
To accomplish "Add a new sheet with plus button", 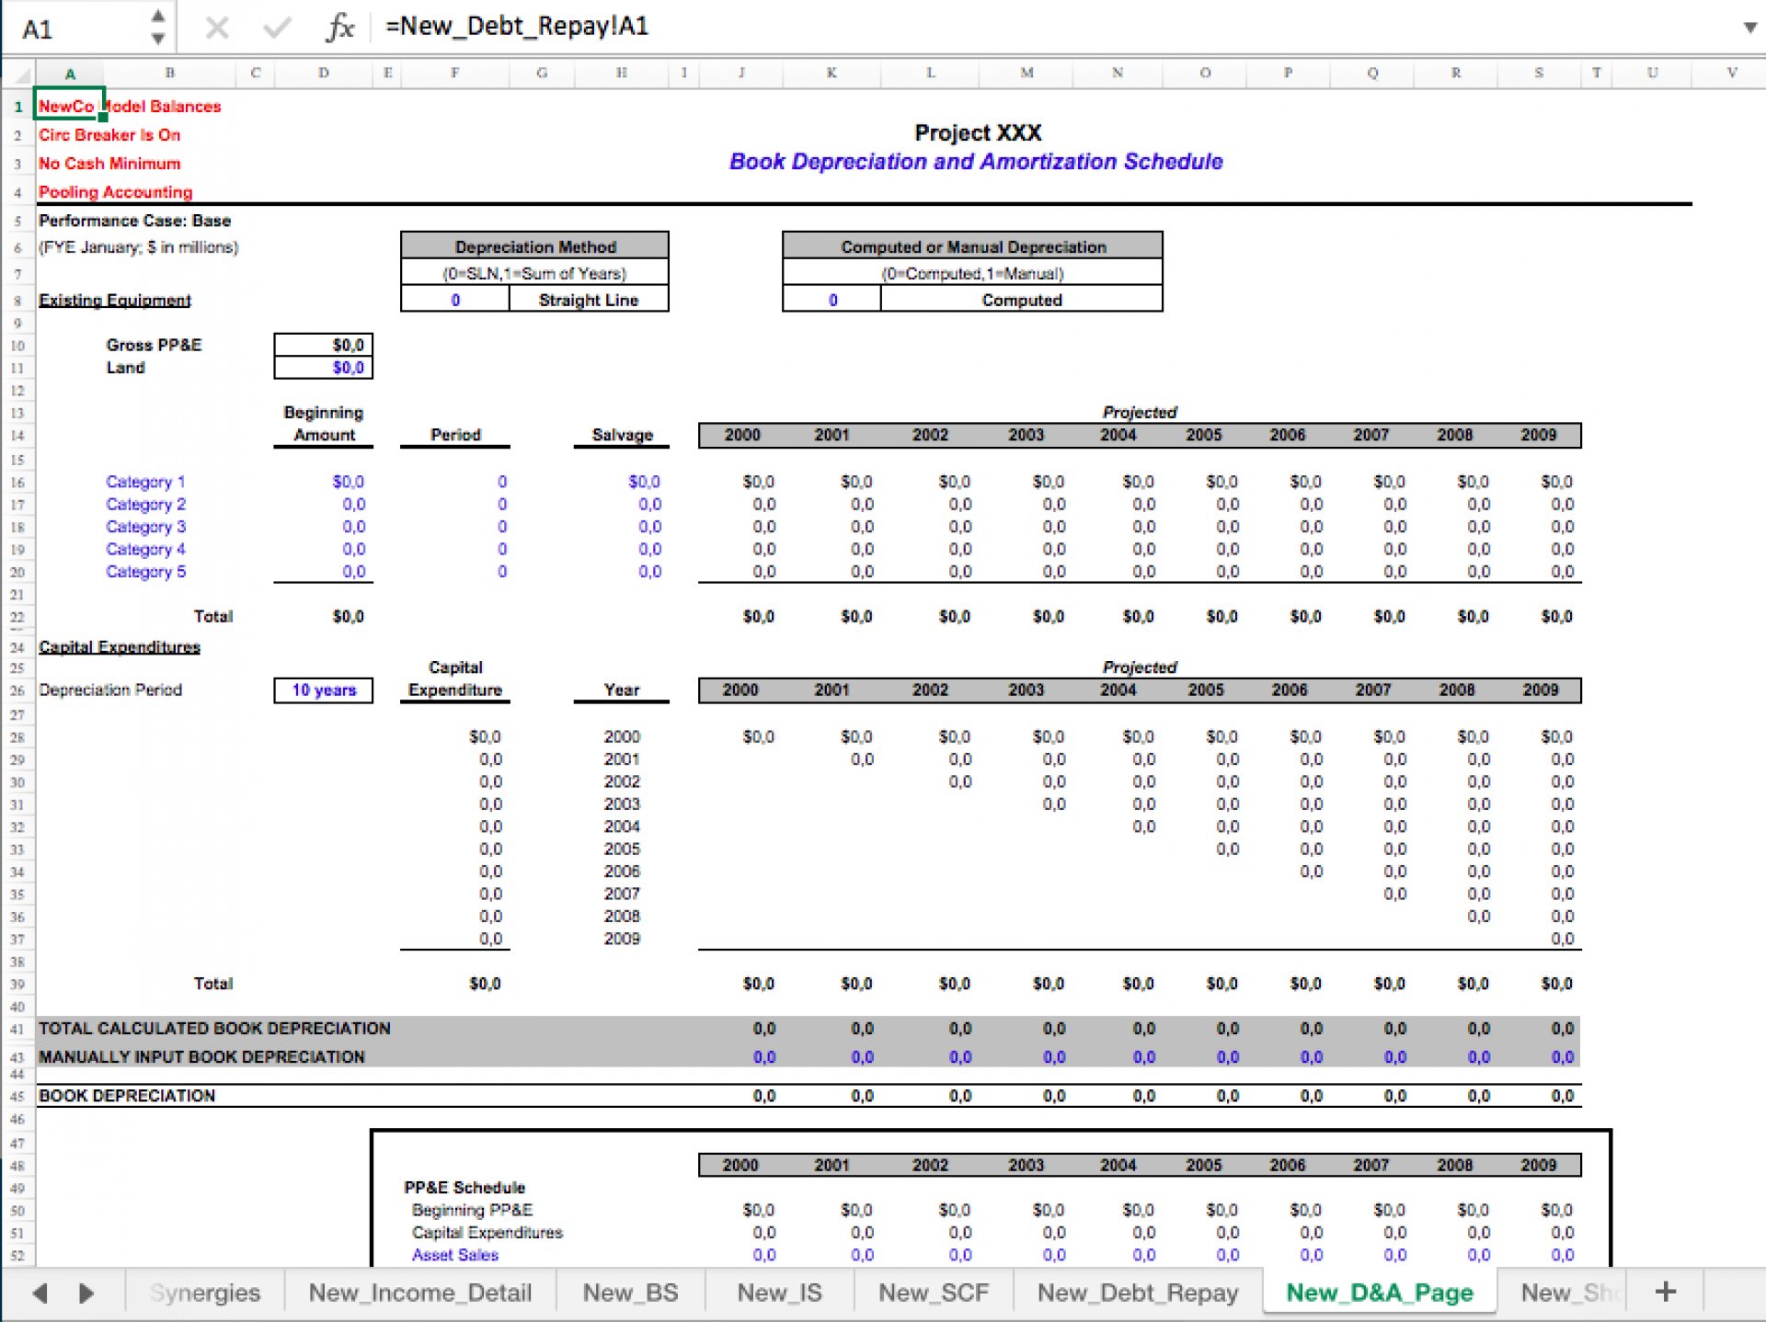I will point(1665,1292).
